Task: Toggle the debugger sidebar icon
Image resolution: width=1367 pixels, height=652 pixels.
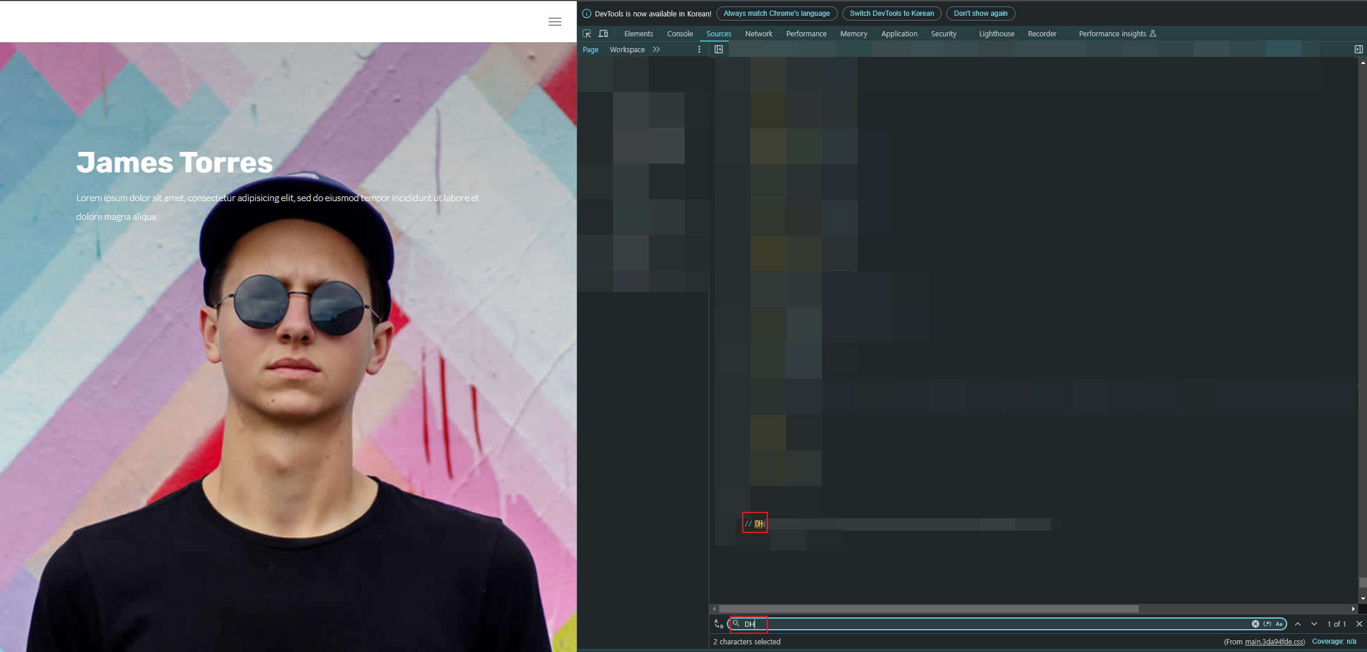Action: 1358,49
